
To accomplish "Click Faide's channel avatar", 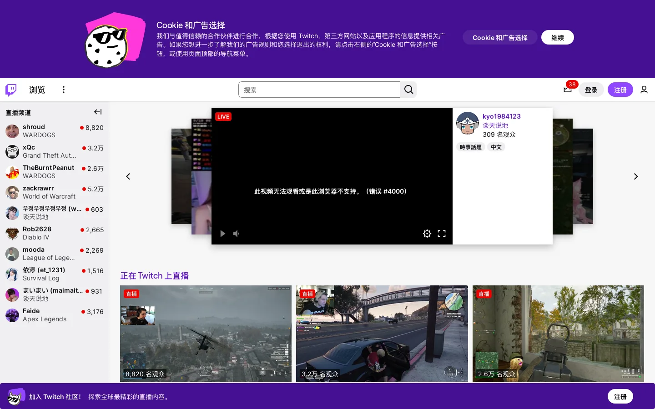I will [x=12, y=315].
